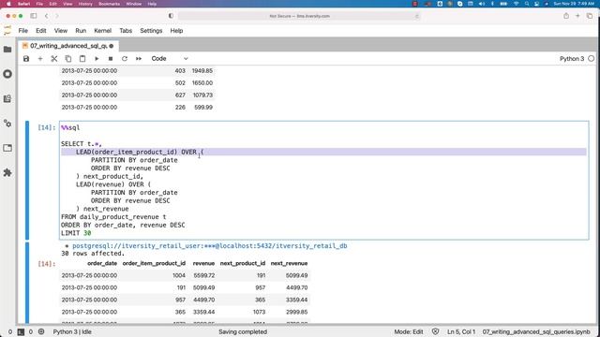Go back with Safari's back arrow
This screenshot has width=600, height=337.
[x=46, y=16]
